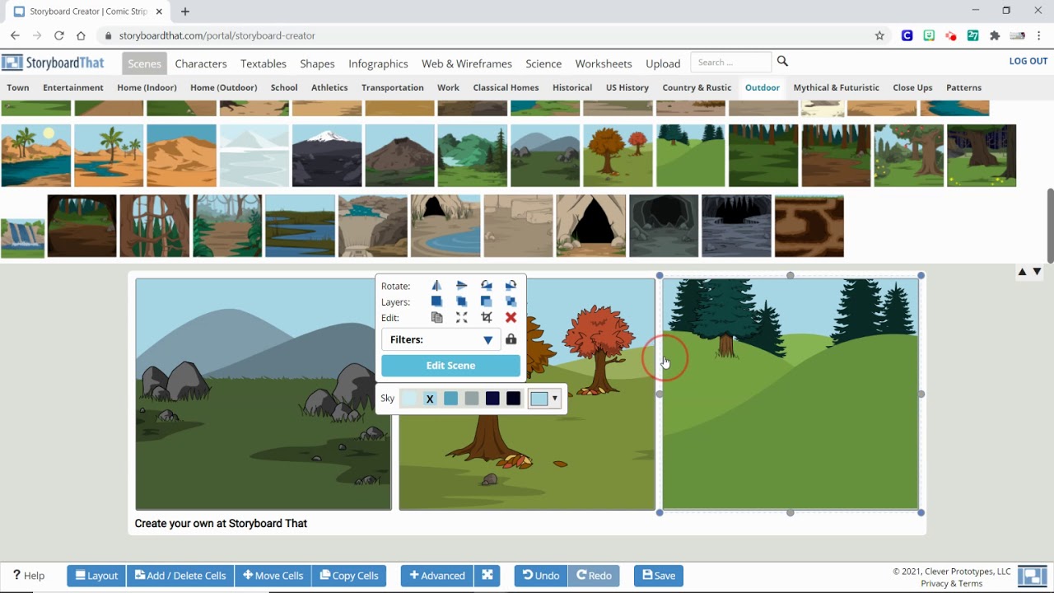Image resolution: width=1054 pixels, height=593 pixels.
Task: Select the Scenes tab
Action: 144,63
